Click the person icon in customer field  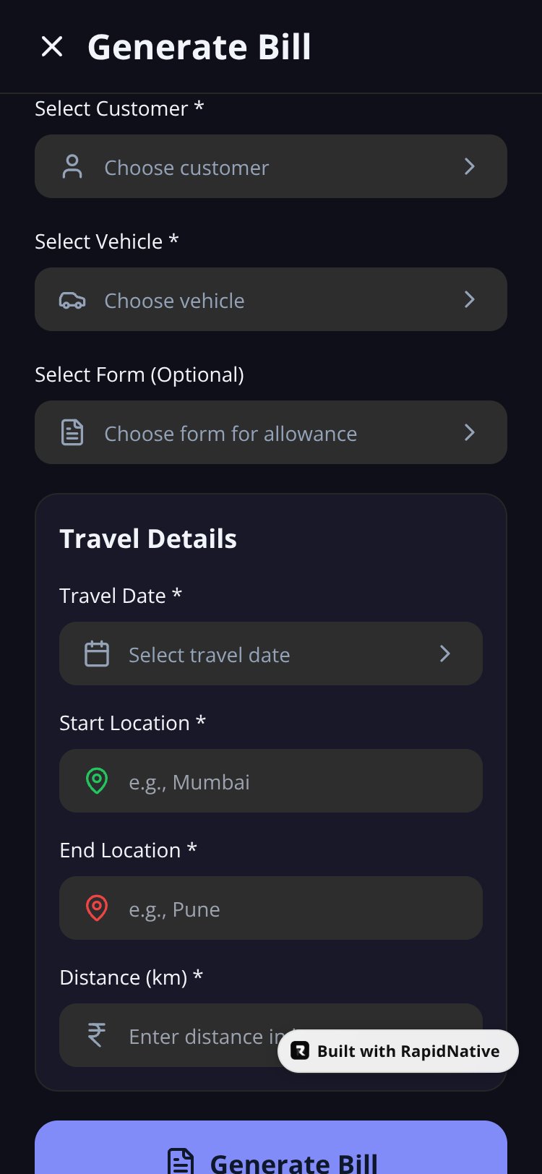click(72, 167)
